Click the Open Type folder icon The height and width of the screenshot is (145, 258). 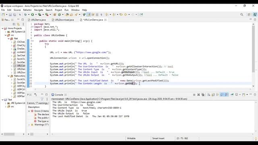[x=67, y=14]
